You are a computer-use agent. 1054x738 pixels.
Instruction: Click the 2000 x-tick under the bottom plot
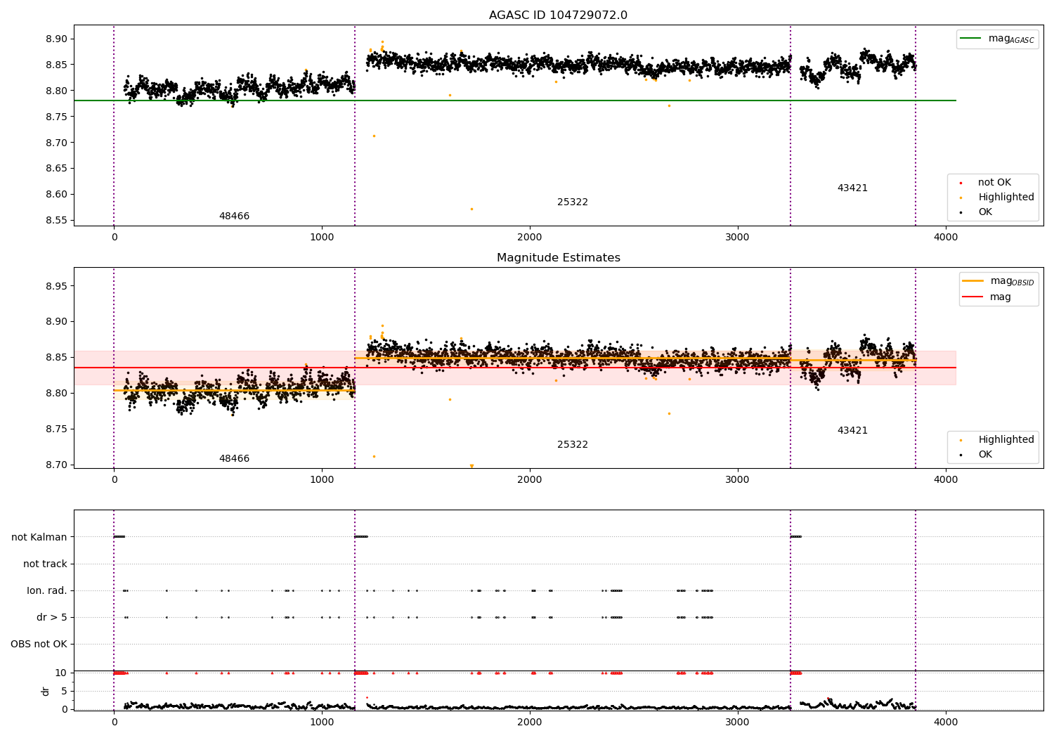tap(530, 722)
